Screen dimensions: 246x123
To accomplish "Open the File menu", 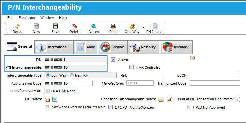I will pos(10,18).
